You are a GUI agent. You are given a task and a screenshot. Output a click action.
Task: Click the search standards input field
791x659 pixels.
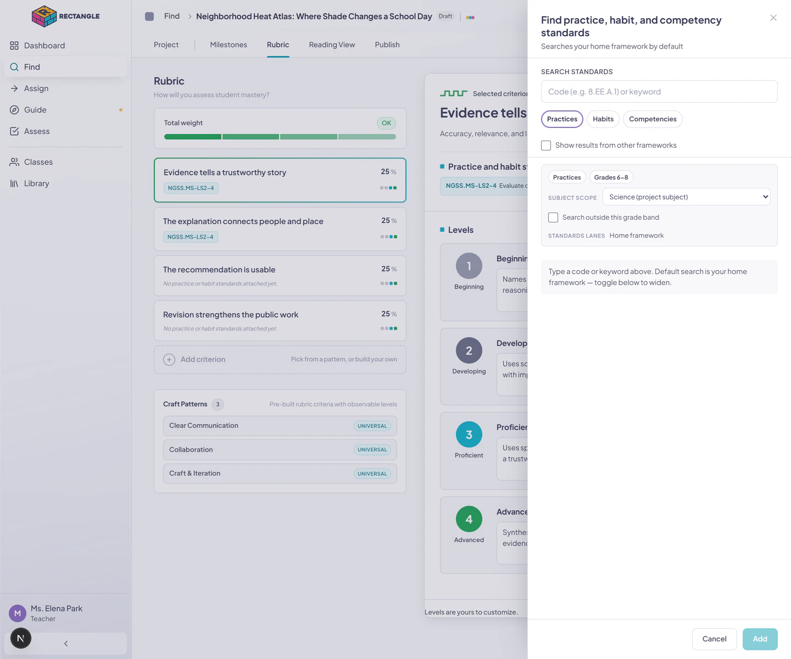[659, 92]
